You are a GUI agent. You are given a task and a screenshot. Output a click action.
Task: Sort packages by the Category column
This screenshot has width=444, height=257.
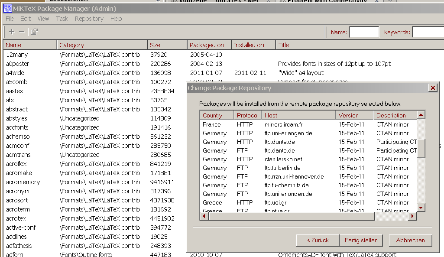[102, 45]
